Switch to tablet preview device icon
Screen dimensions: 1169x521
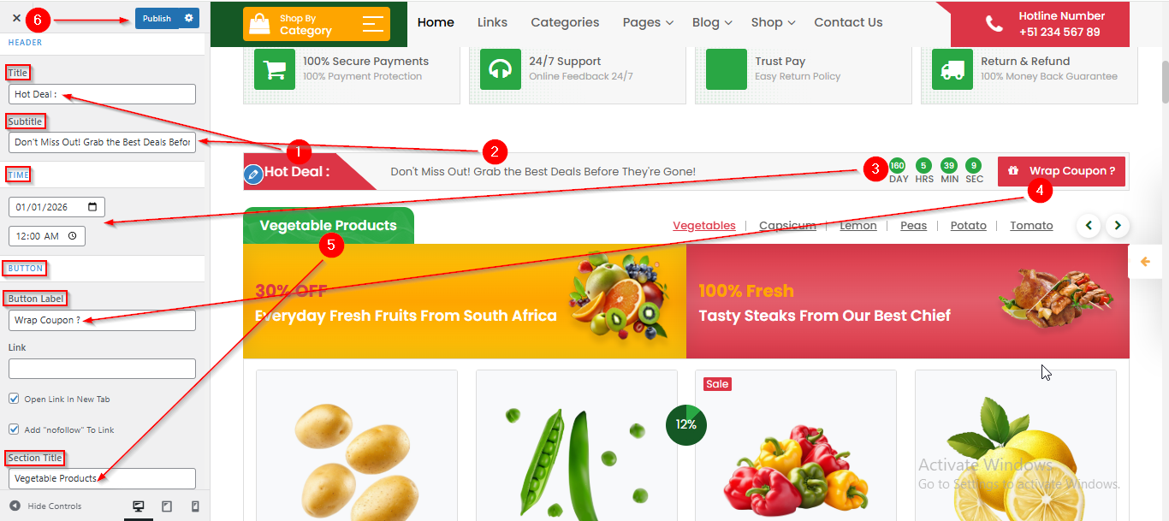pyautogui.click(x=167, y=506)
